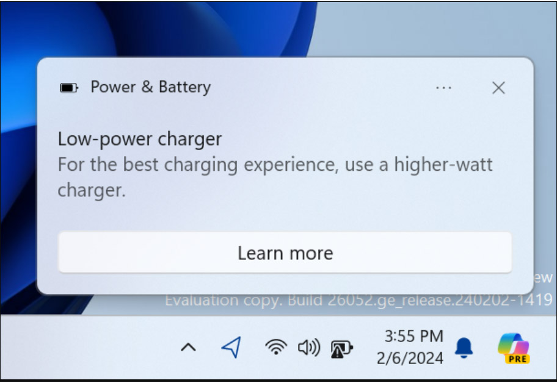Open the three-dot notification options menu
The height and width of the screenshot is (383, 557).
[x=443, y=88]
